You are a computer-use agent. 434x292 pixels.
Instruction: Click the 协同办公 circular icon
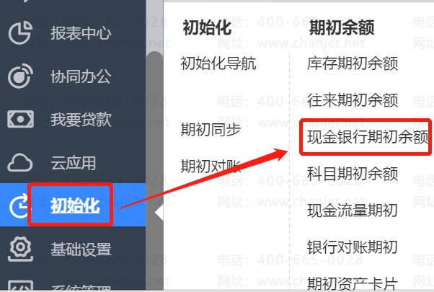pyautogui.click(x=20, y=76)
